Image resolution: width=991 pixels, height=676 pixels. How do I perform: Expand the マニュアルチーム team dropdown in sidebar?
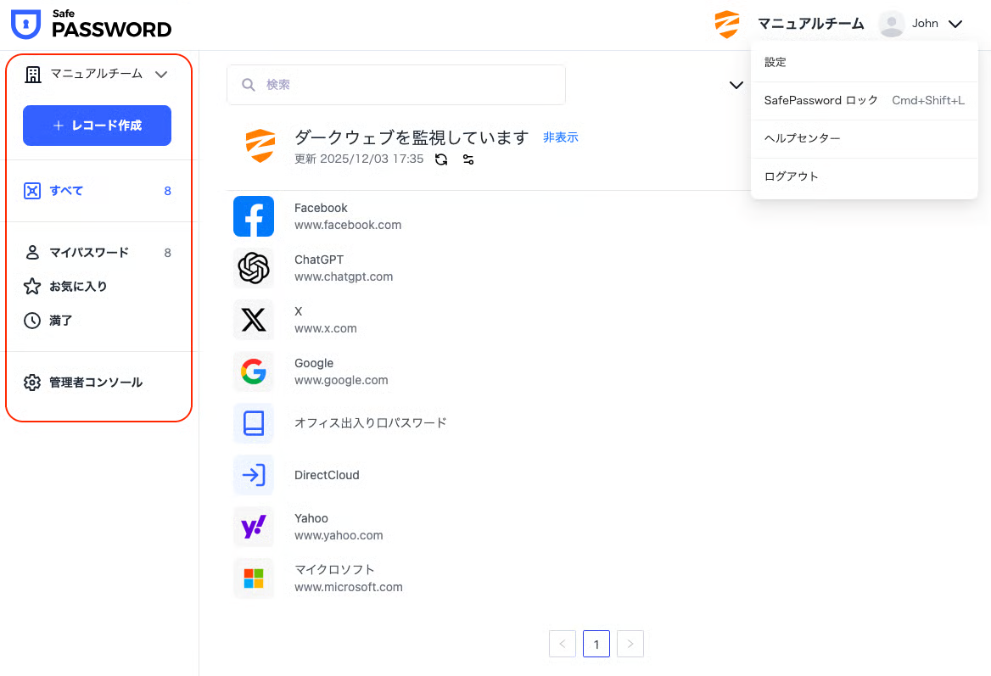pyautogui.click(x=161, y=75)
